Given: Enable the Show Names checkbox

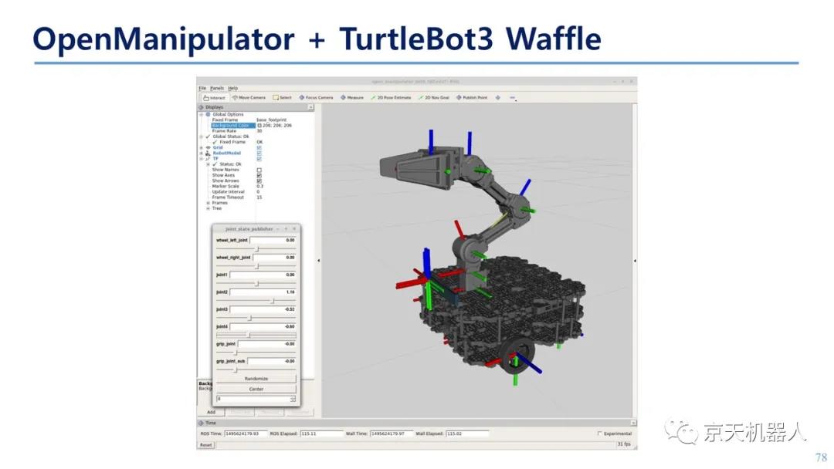Looking at the screenshot, I should coord(259,170).
